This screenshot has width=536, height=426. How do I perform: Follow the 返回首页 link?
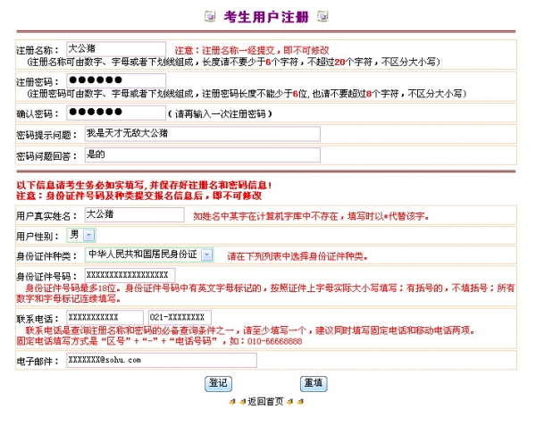266,402
